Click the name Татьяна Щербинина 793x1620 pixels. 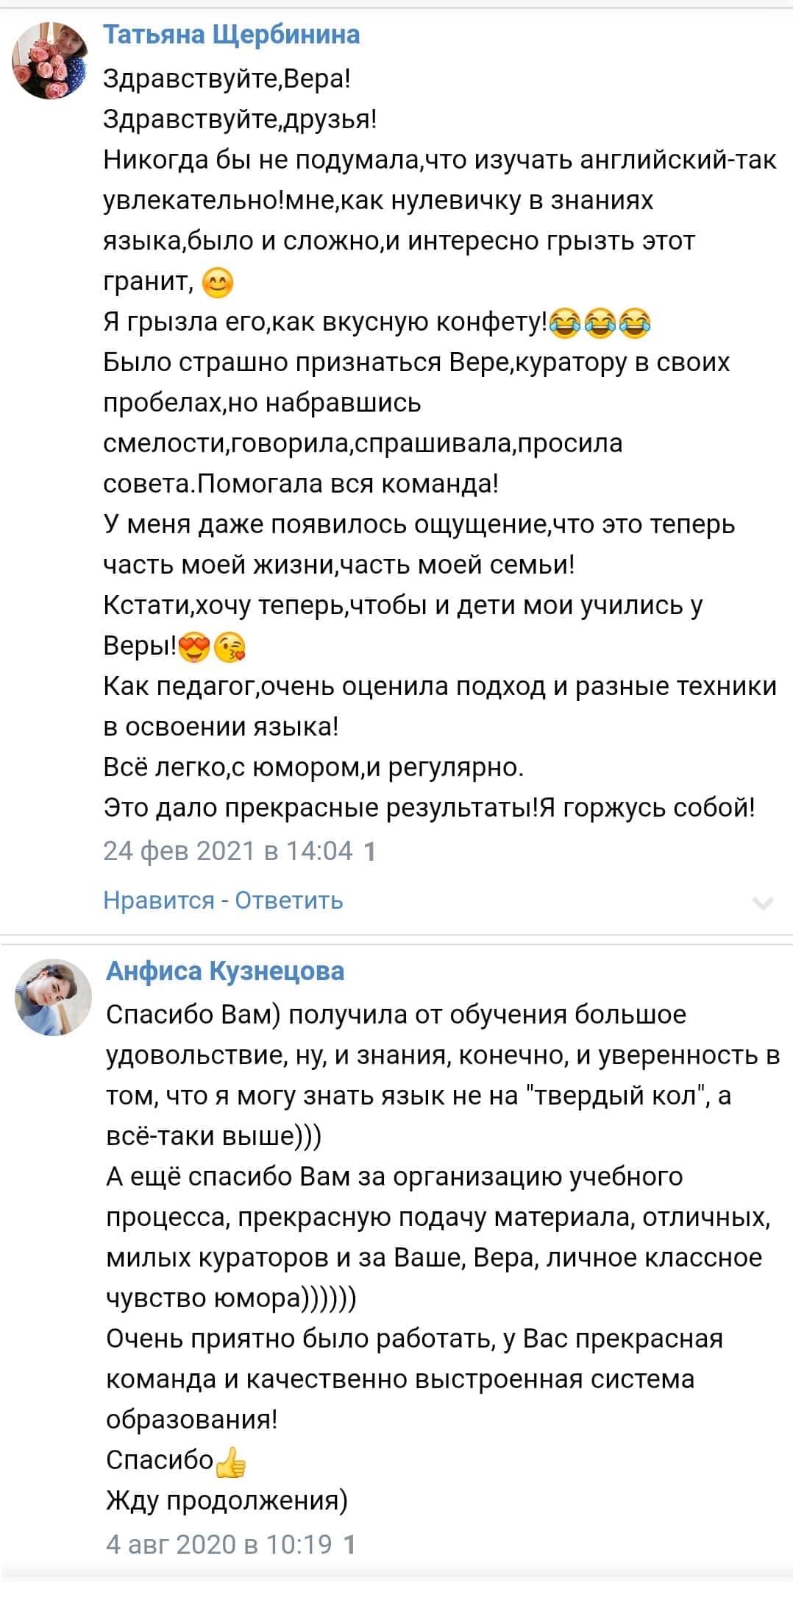pos(231,35)
